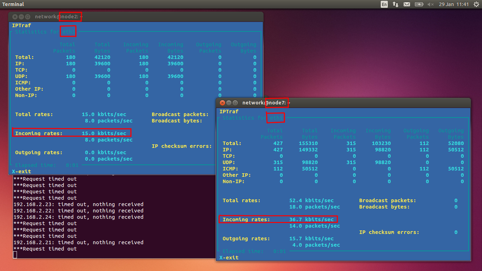Click X-exit in the node7 IPTraf window
This screenshot has height=271, width=482.
[x=229, y=258]
